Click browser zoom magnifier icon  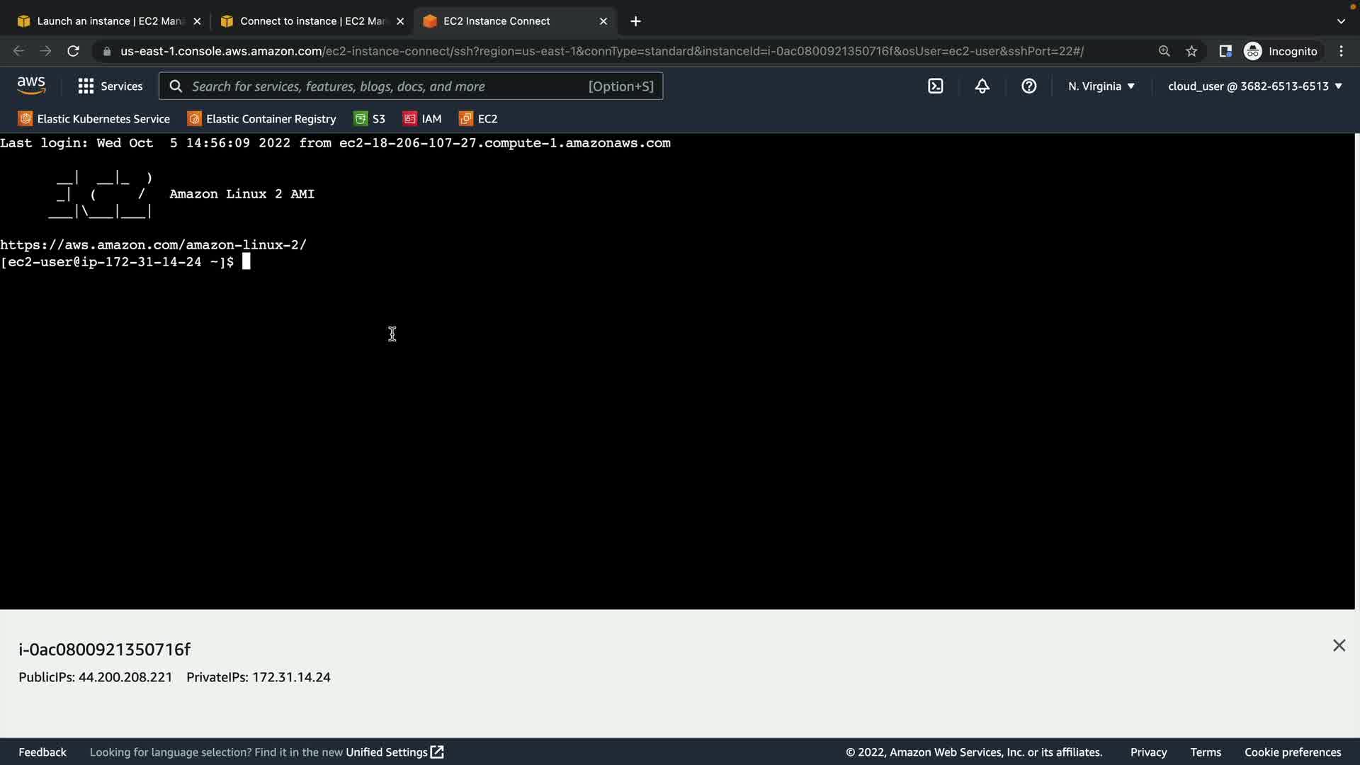tap(1164, 51)
